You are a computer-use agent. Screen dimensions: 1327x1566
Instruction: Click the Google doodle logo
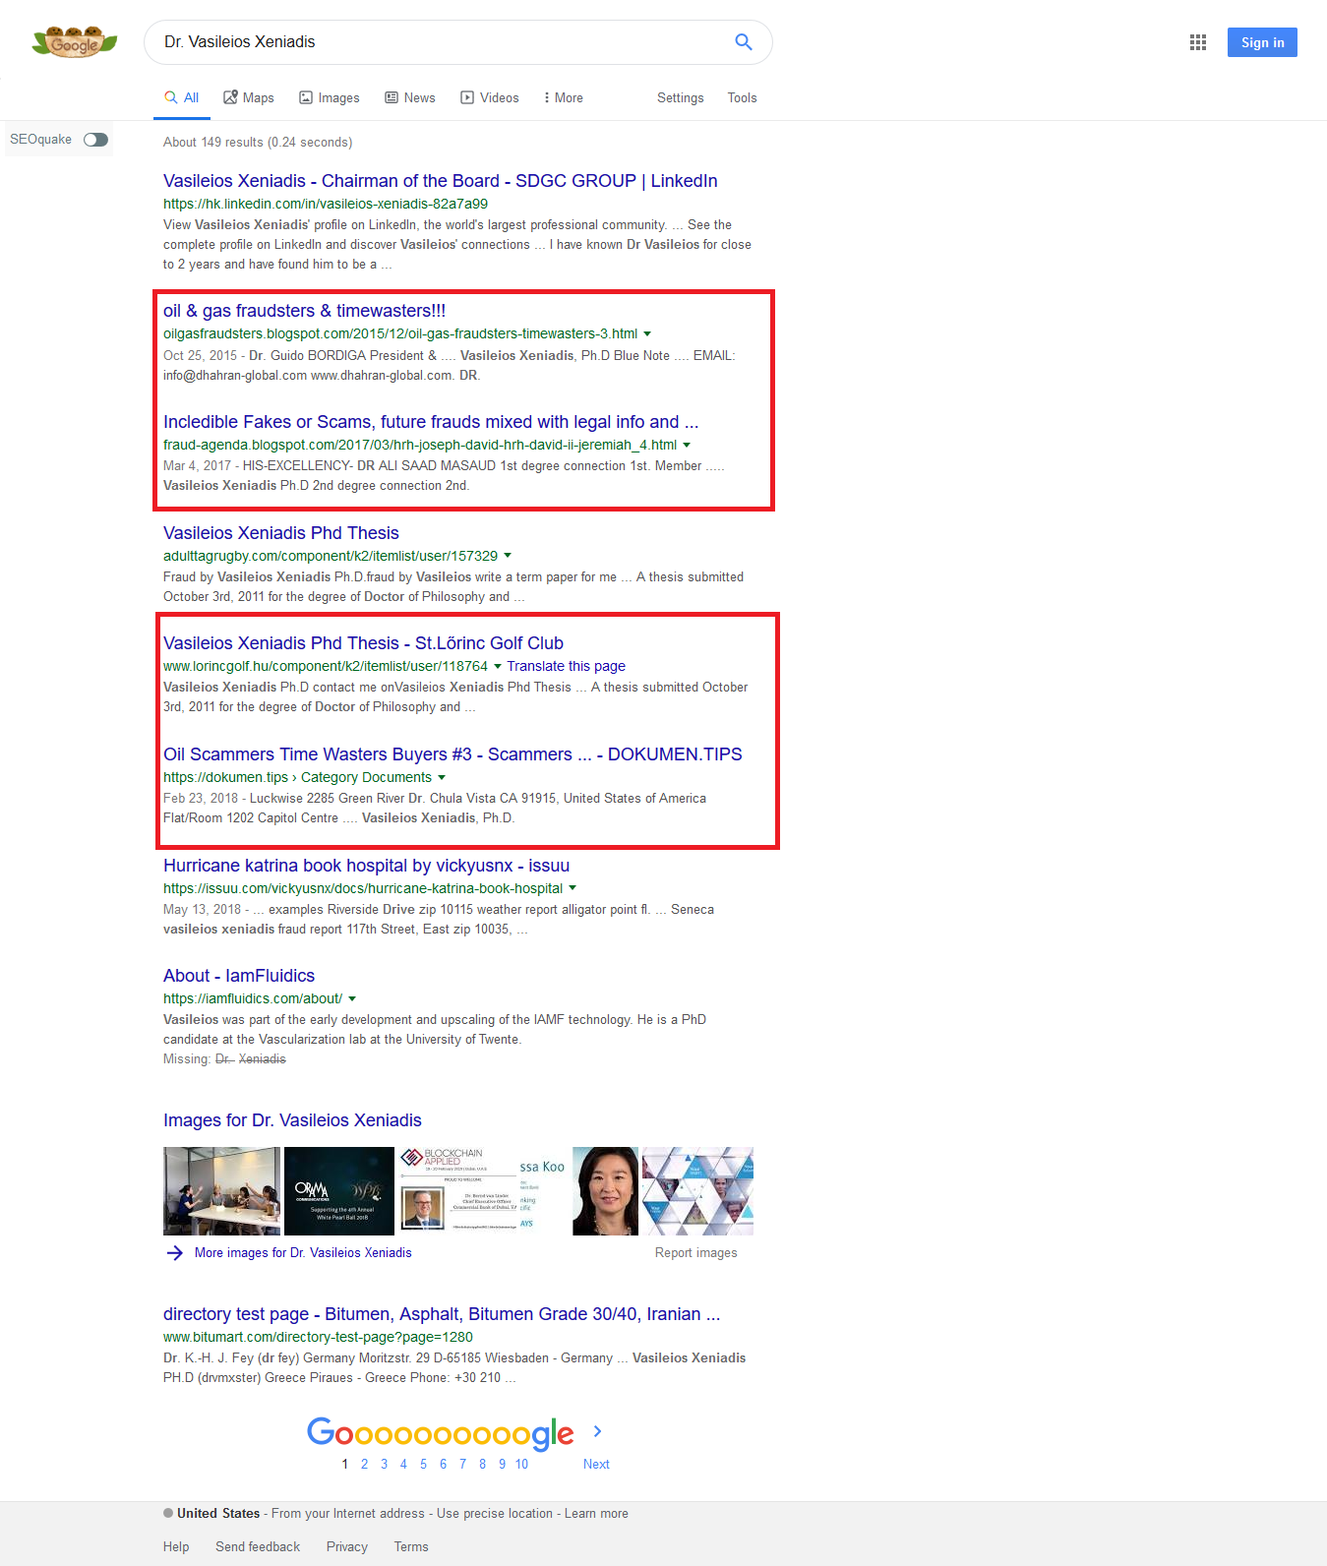75,42
